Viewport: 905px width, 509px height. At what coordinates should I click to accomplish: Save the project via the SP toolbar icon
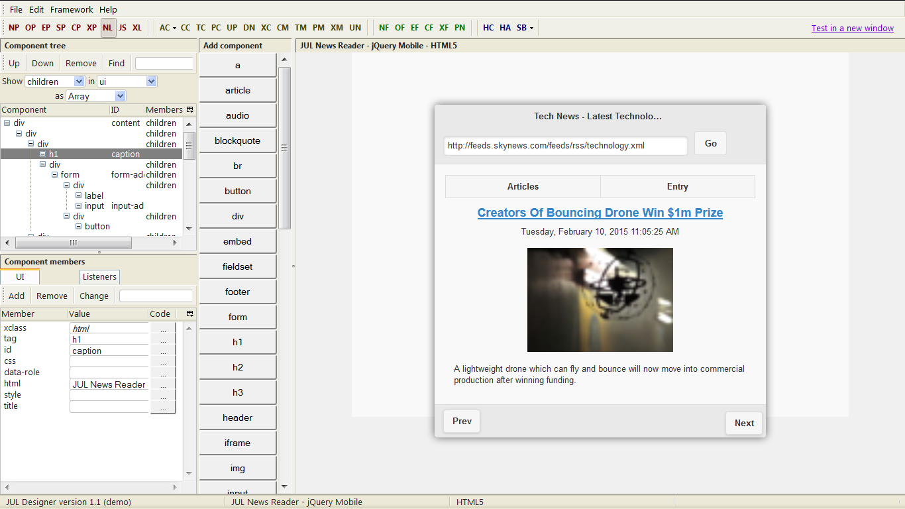[x=60, y=27]
